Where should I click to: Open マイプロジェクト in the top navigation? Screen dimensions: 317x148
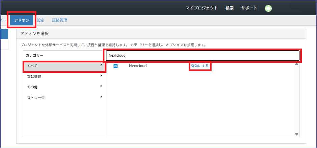[201, 8]
